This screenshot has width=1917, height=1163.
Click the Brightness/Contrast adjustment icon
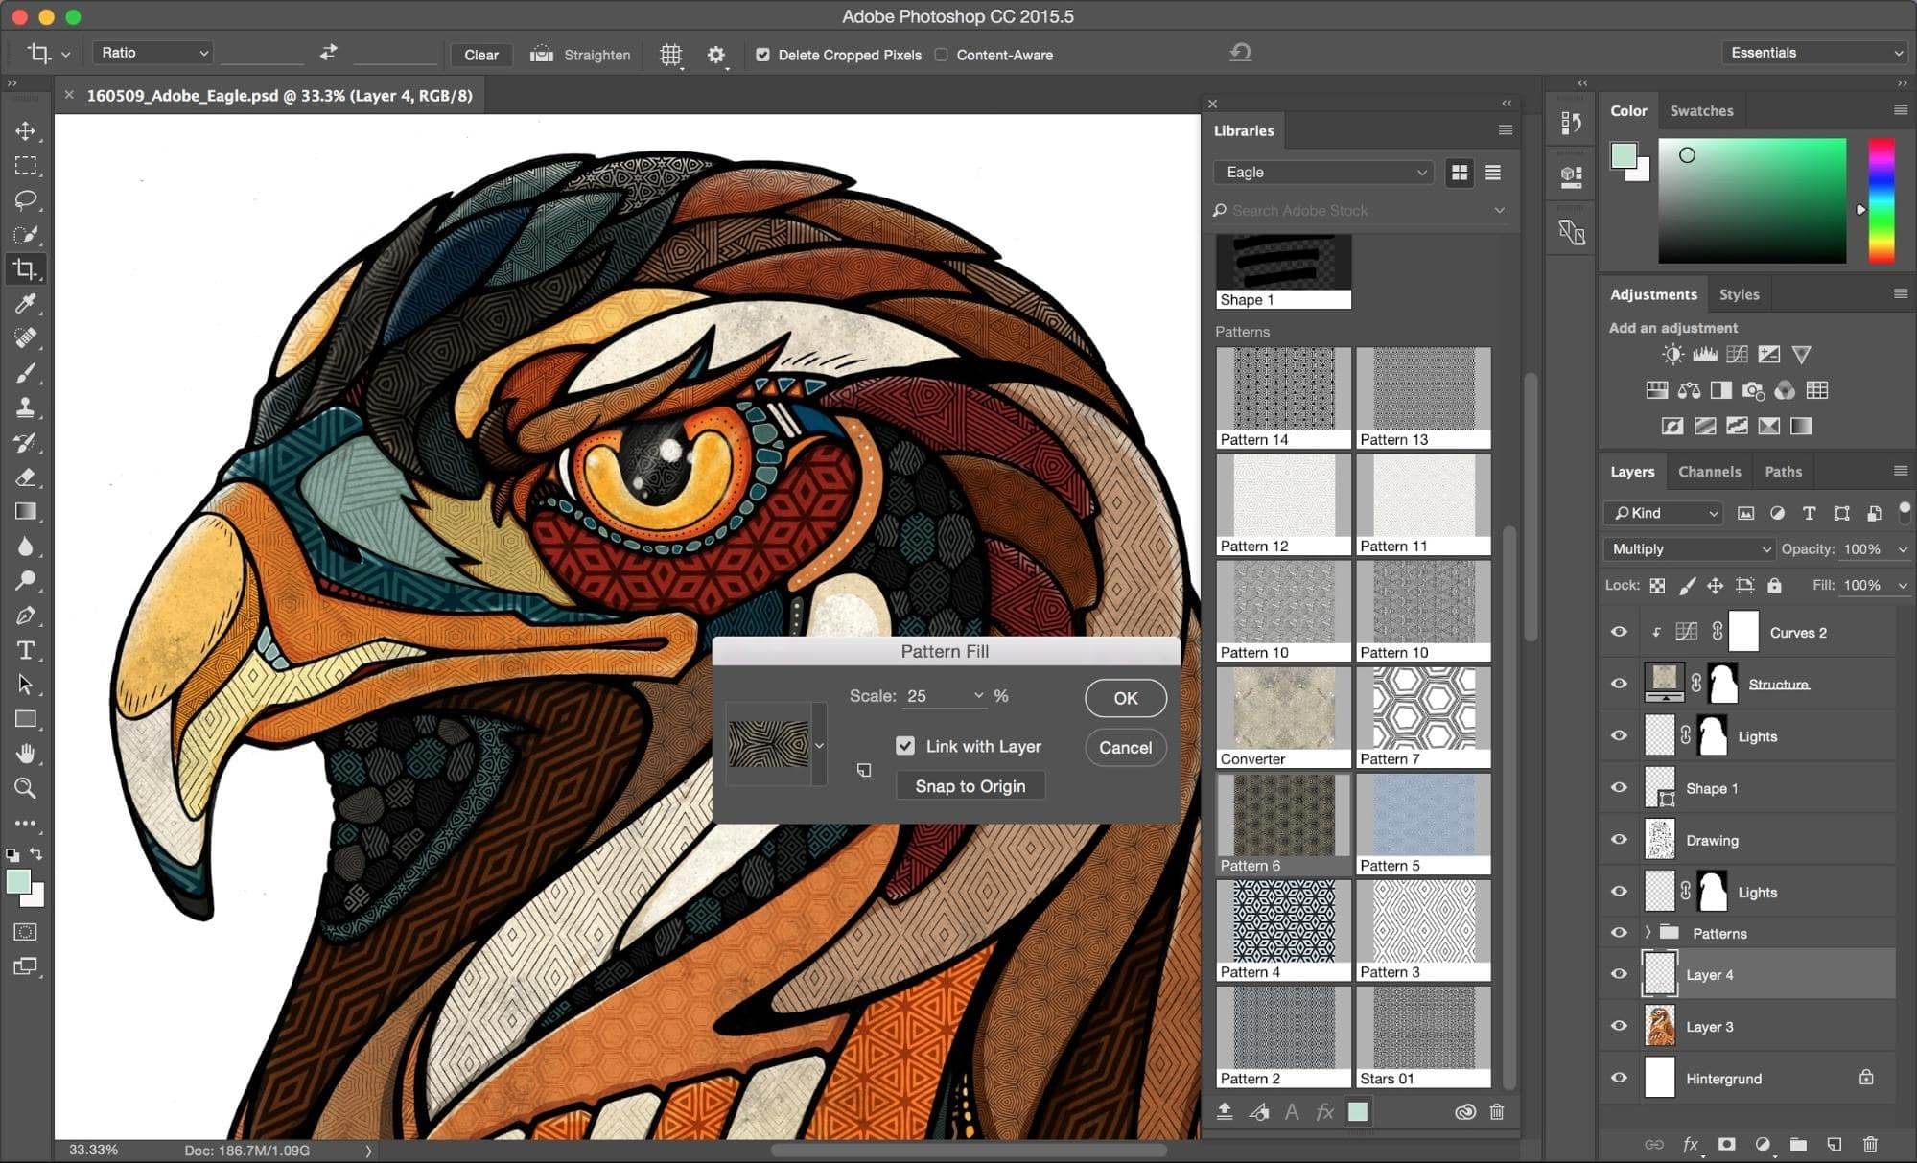click(x=1668, y=357)
